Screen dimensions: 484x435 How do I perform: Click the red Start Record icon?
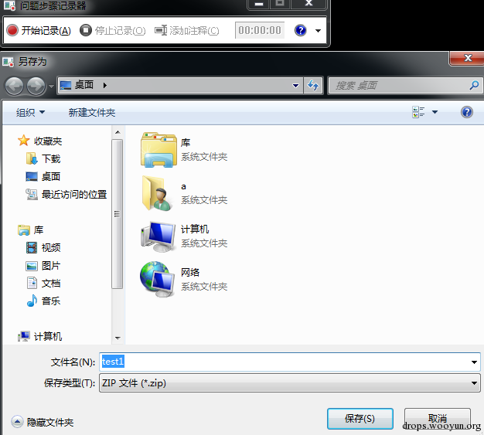click(x=12, y=30)
